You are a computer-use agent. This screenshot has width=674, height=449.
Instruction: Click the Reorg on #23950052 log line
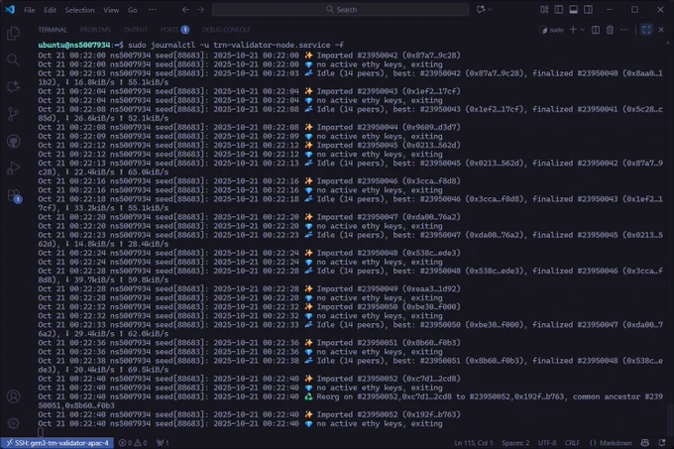tap(350, 400)
